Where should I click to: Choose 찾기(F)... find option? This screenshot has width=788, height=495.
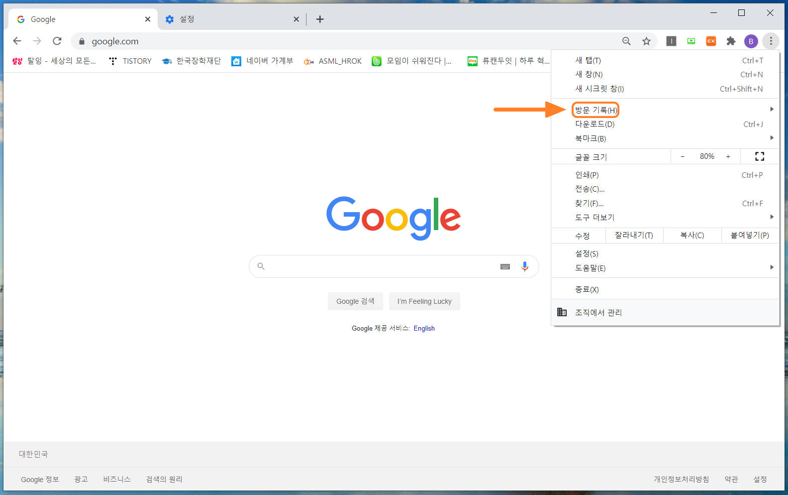665,203
